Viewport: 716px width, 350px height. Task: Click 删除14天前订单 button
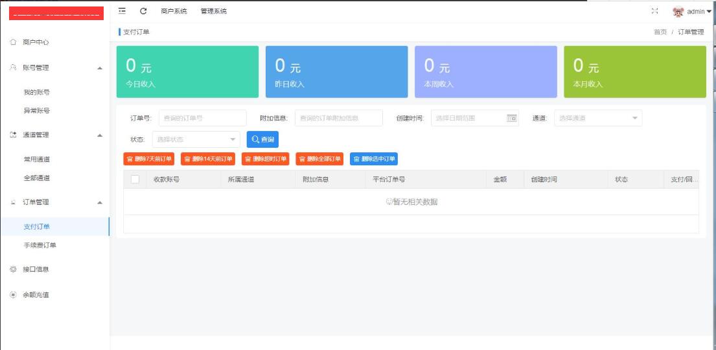pos(208,159)
